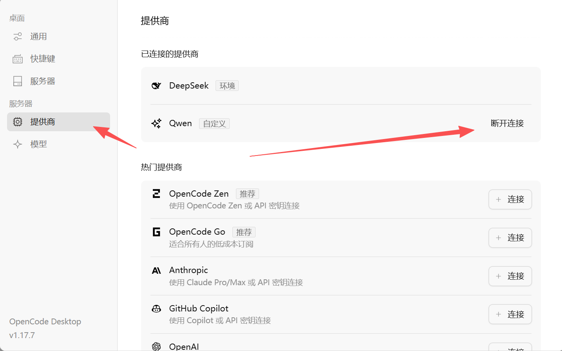Connect the GitHub Copilot provider

[510, 314]
